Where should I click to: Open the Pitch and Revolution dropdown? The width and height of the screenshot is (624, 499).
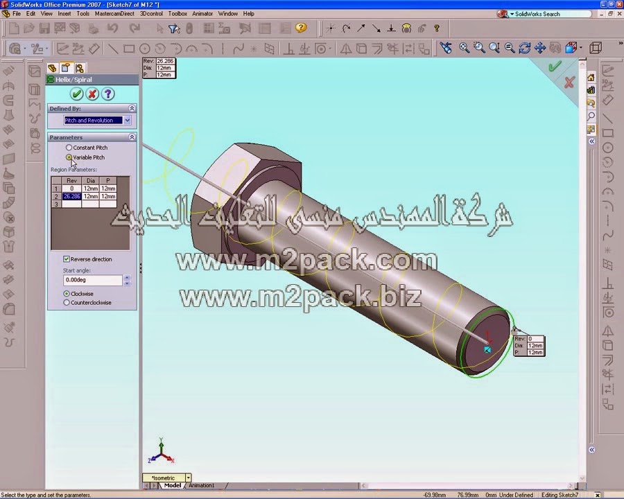(x=128, y=120)
